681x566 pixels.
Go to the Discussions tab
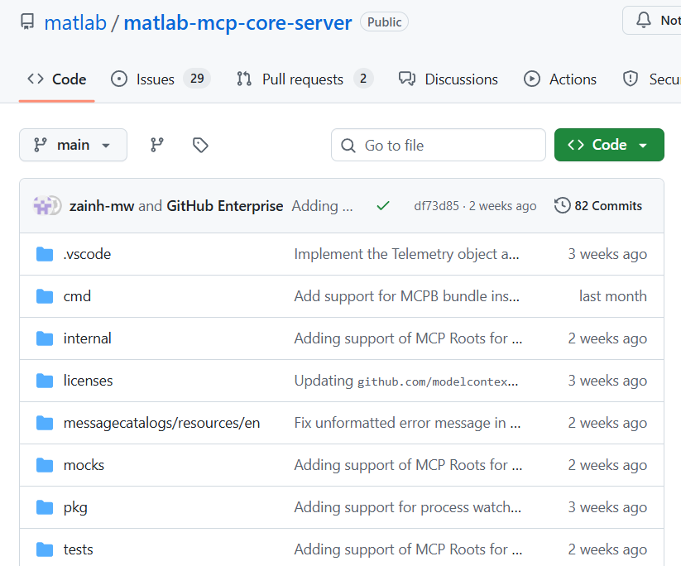448,79
